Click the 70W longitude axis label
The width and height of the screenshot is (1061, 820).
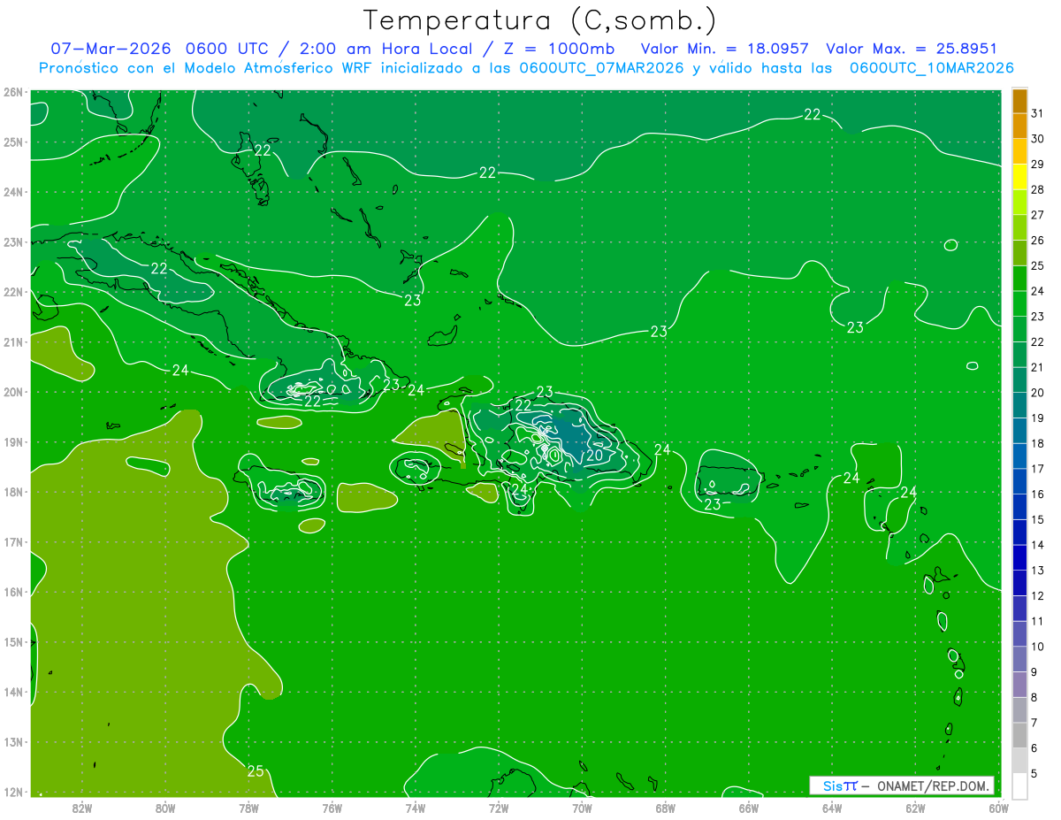(582, 808)
